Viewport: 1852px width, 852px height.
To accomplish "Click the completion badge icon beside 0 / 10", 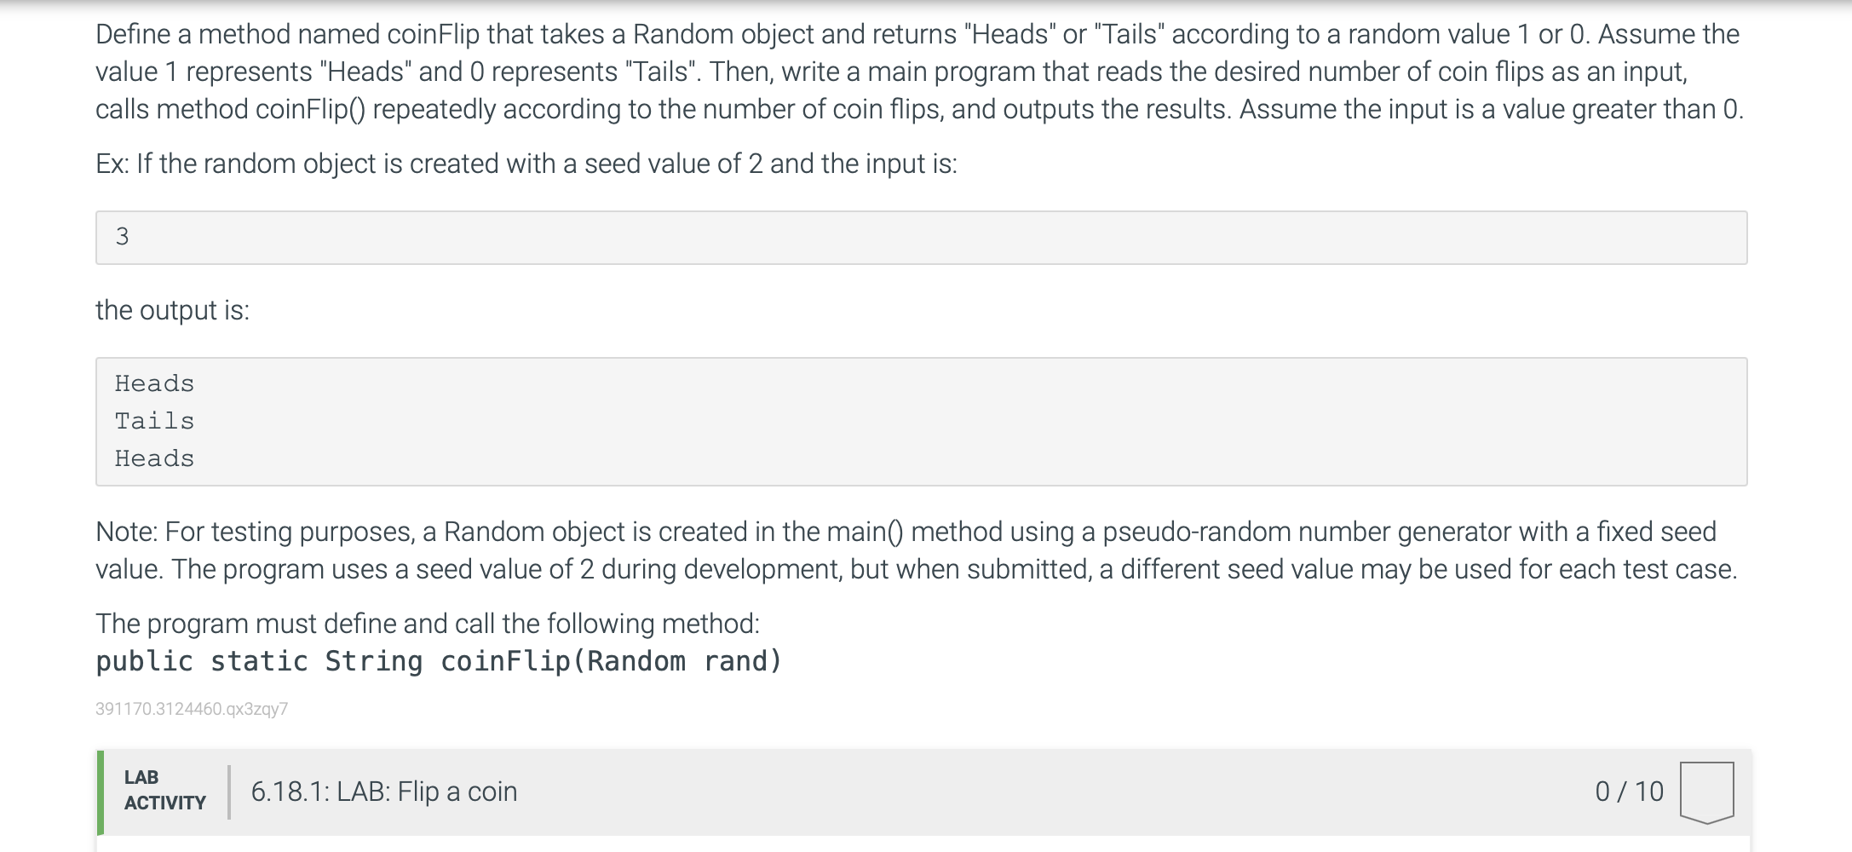I will (1706, 792).
